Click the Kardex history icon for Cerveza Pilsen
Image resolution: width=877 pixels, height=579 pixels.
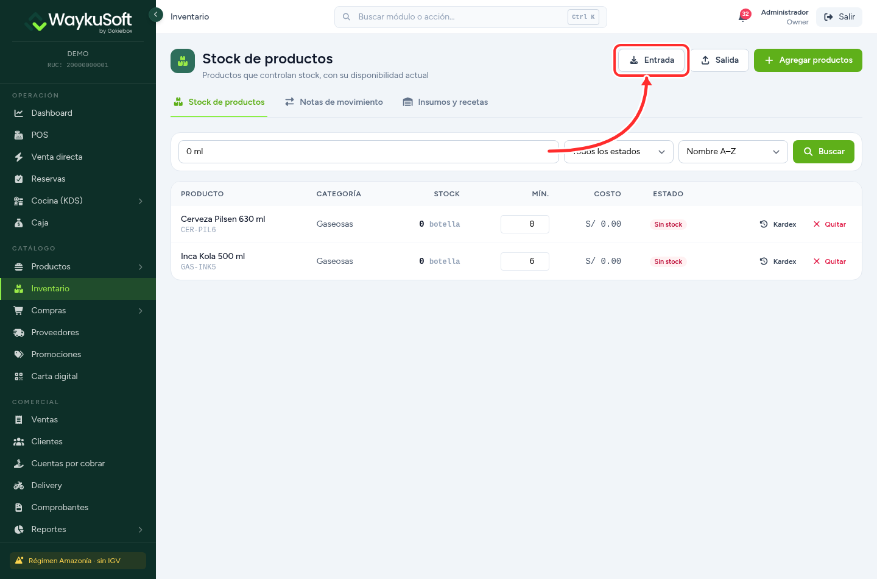pyautogui.click(x=764, y=224)
